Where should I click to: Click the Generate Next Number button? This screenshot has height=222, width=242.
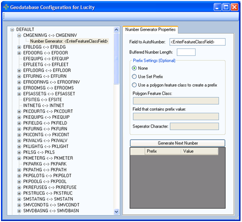[178, 143]
